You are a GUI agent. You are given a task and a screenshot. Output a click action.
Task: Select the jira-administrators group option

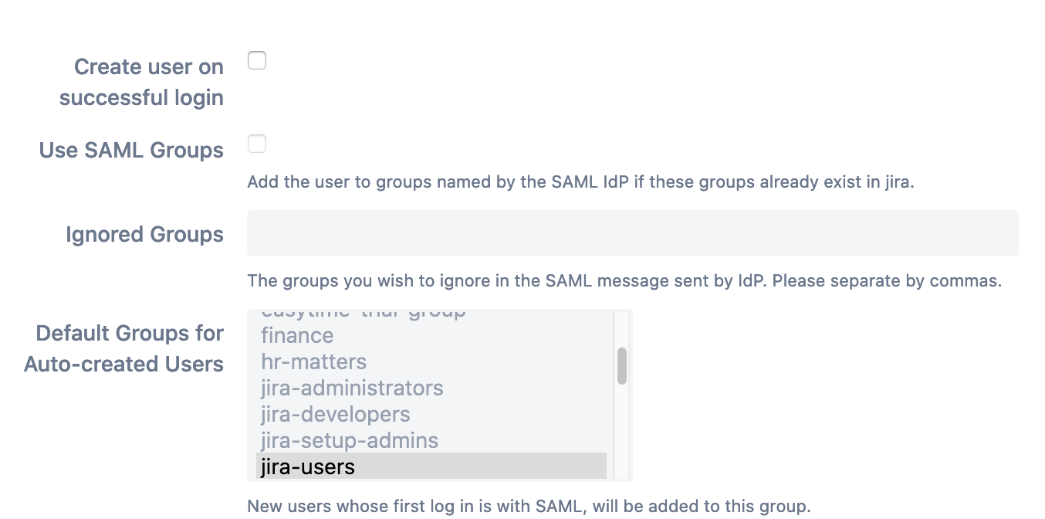(352, 388)
